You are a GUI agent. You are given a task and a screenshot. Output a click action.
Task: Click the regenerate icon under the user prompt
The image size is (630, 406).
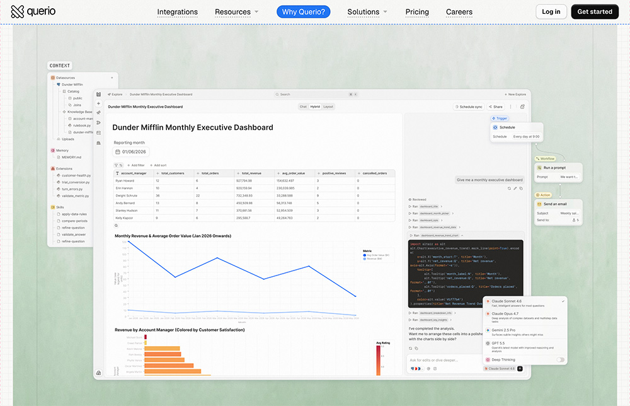510,188
